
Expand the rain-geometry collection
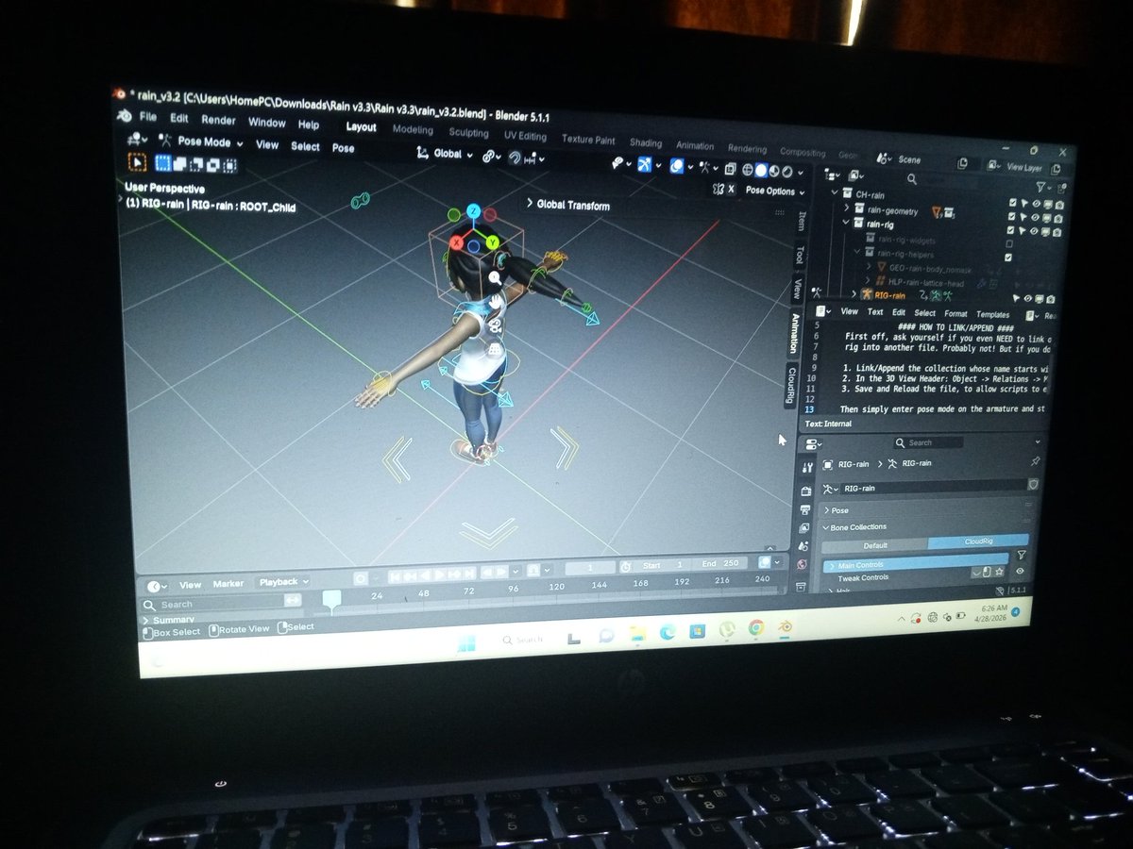pyautogui.click(x=847, y=208)
